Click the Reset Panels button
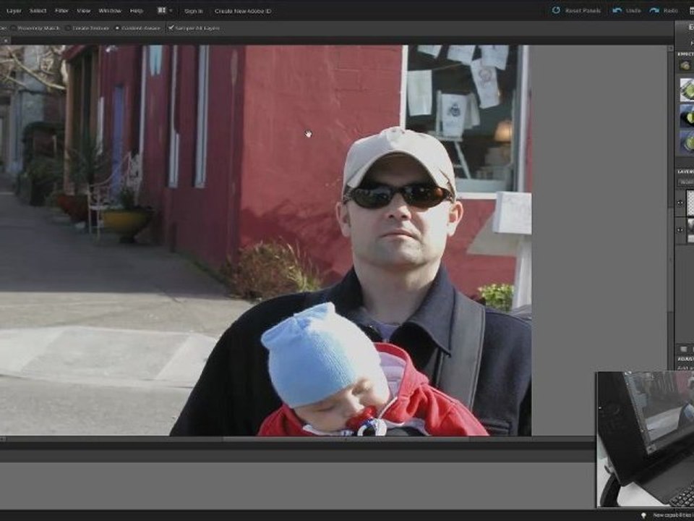The width and height of the screenshot is (694, 521). (x=576, y=10)
